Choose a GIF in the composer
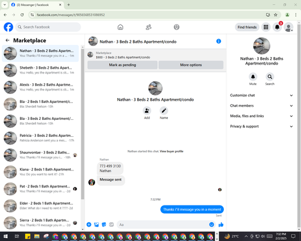Image resolution: width=301 pixels, height=241 pixels. click(111, 225)
